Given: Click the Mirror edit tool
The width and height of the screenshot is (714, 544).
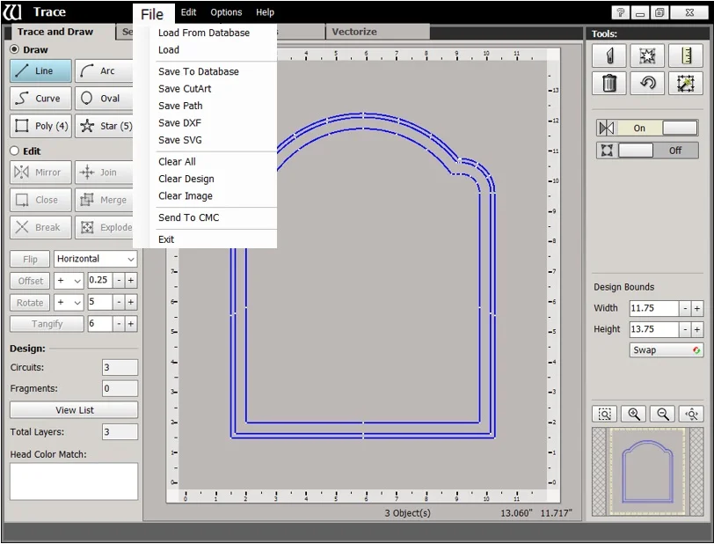Looking at the screenshot, I should coord(40,173).
